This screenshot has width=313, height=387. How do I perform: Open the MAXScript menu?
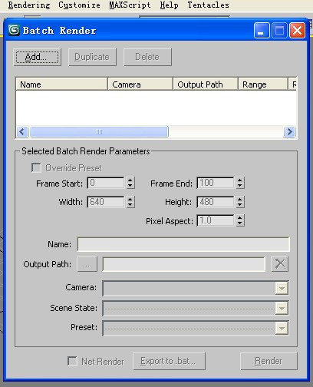pyautogui.click(x=130, y=5)
